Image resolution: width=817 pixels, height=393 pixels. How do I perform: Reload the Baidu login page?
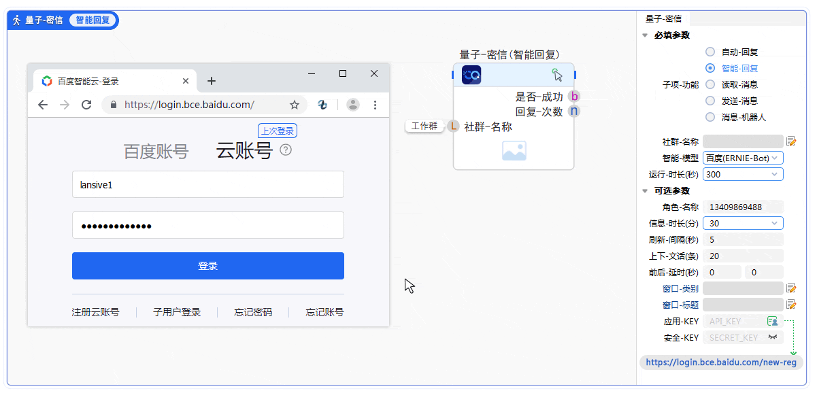[x=86, y=105]
